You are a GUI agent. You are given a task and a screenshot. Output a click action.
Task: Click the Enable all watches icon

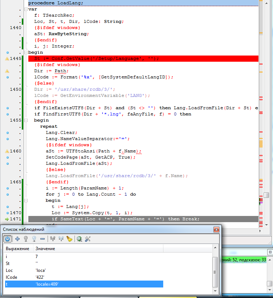(x=52, y=238)
